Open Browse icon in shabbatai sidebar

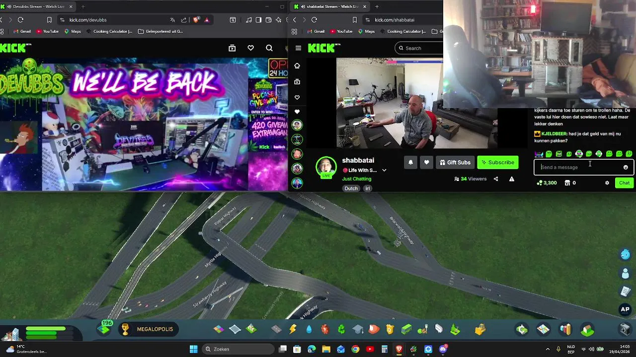tap(297, 81)
